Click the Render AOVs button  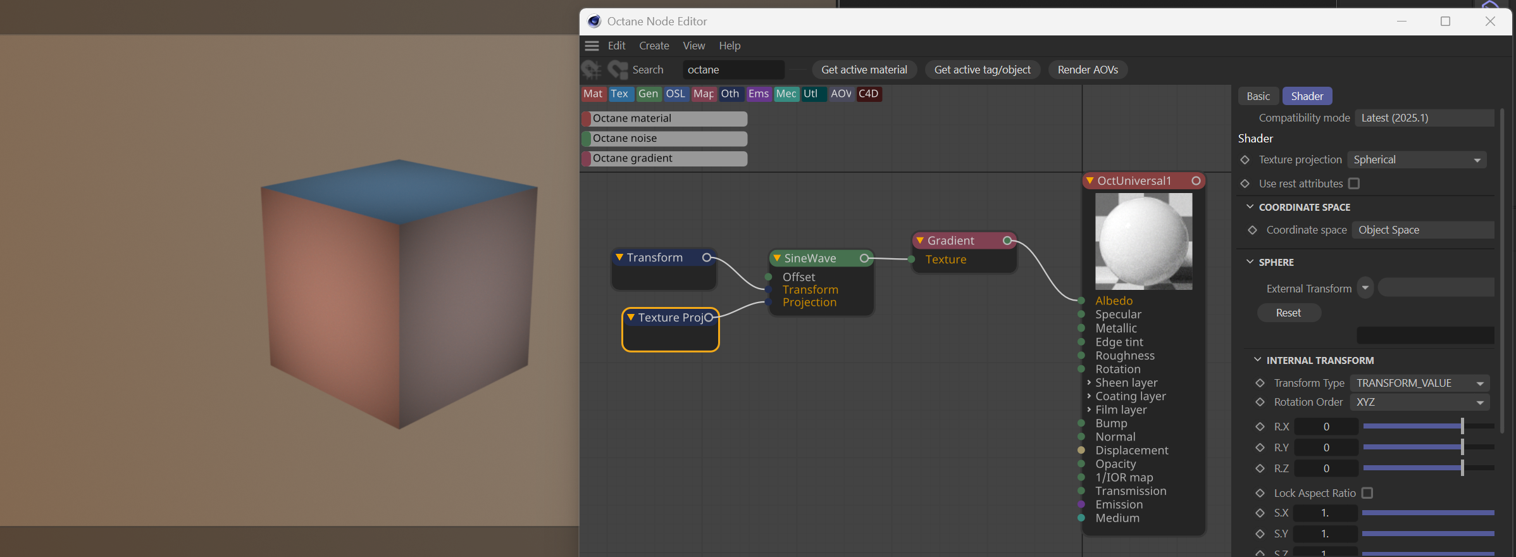[x=1088, y=70]
